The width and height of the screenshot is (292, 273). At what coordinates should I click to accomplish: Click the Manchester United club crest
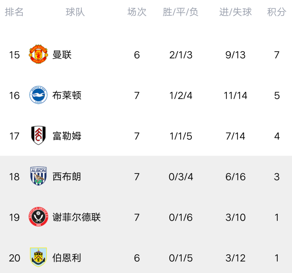(x=38, y=55)
